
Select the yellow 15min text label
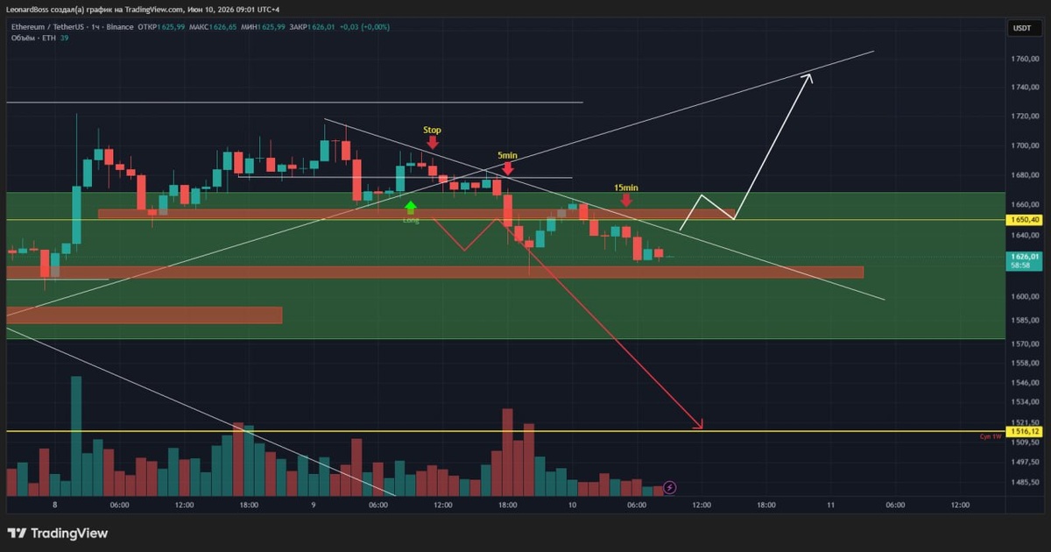tap(625, 188)
